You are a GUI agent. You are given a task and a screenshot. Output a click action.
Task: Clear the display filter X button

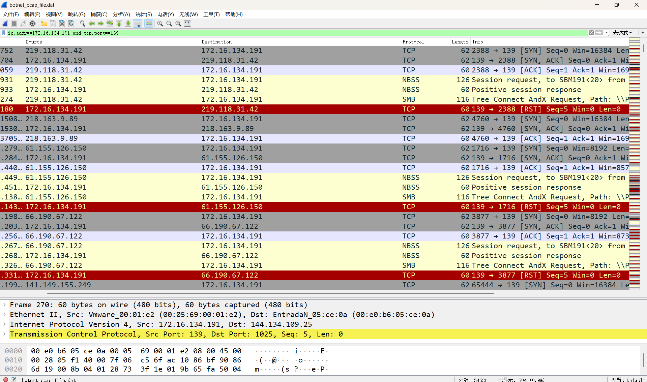pyautogui.click(x=591, y=33)
